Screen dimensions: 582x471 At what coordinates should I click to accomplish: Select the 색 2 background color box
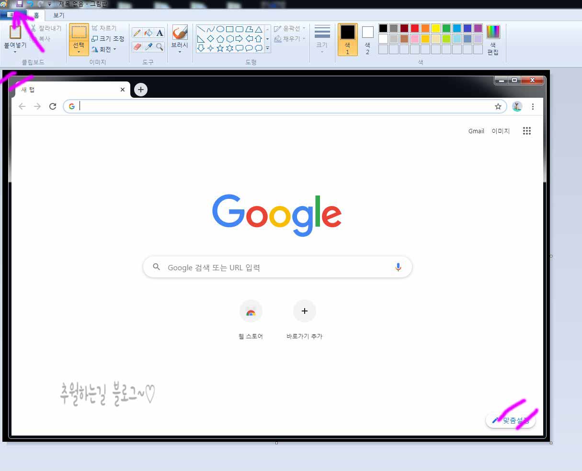click(367, 40)
